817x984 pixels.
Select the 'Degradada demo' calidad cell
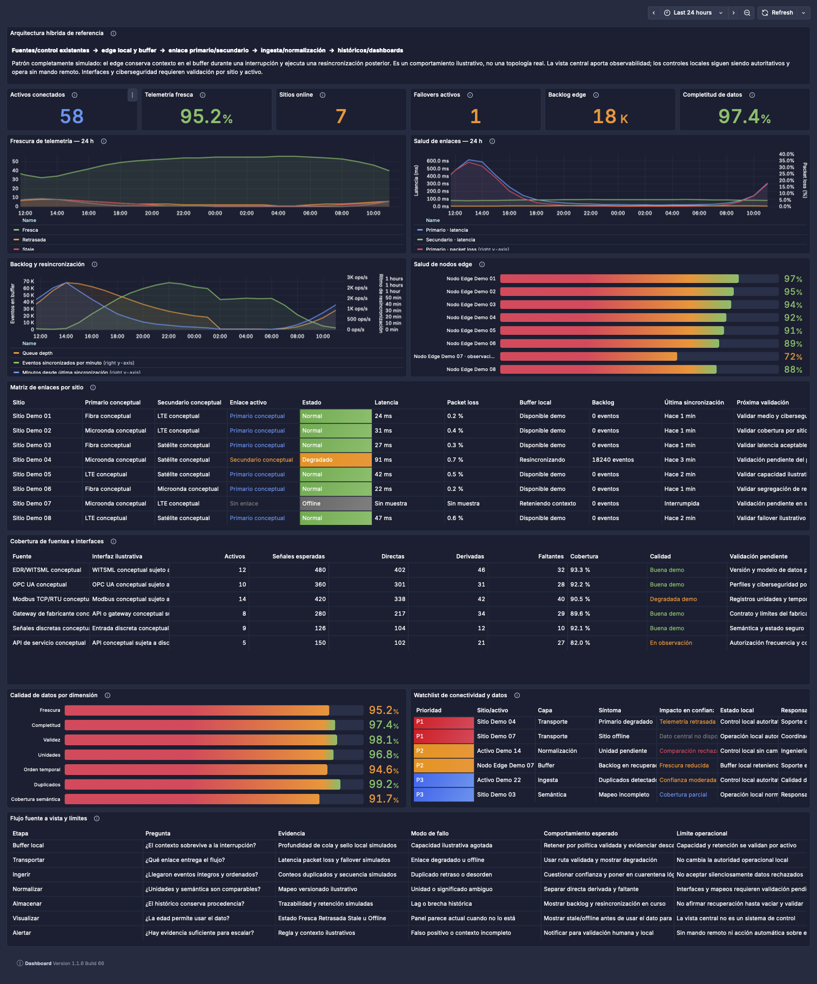[673, 599]
